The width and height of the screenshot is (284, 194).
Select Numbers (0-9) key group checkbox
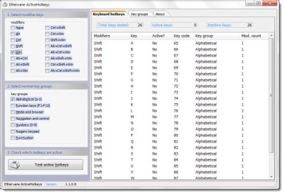(13, 125)
